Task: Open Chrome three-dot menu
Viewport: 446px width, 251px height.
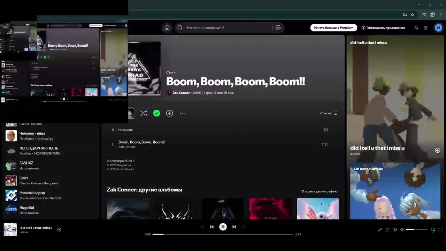Action: (441, 15)
